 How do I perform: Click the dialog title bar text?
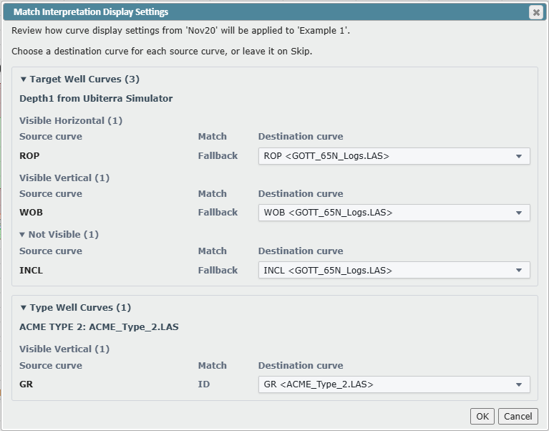(x=91, y=12)
